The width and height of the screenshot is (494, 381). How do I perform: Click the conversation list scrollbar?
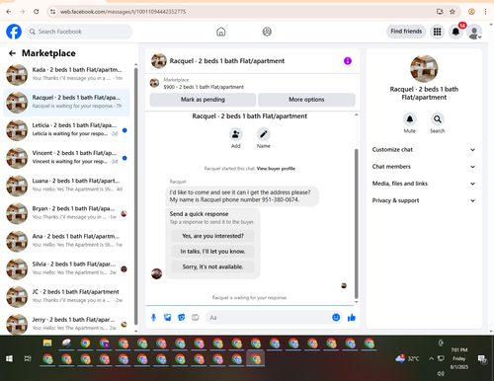135,196
